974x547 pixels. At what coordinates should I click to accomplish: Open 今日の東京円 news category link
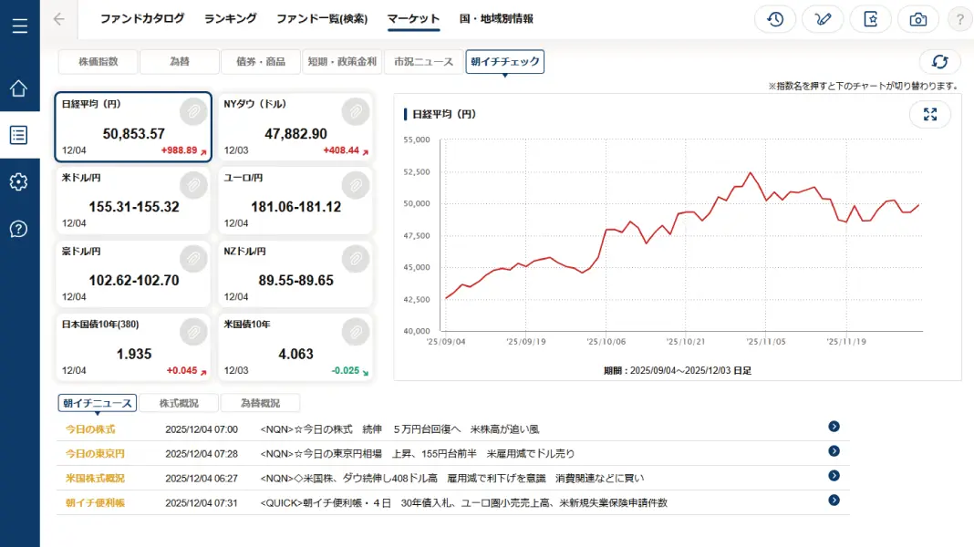tap(95, 454)
